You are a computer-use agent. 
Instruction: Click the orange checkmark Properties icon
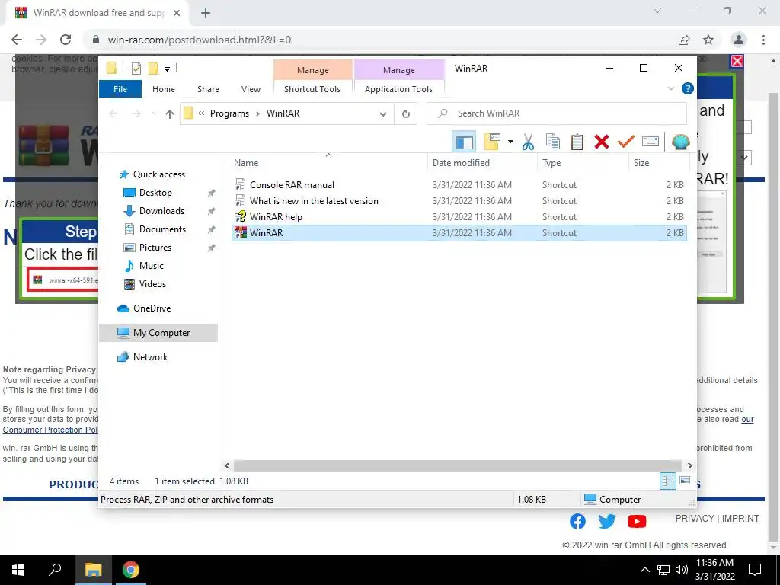626,142
